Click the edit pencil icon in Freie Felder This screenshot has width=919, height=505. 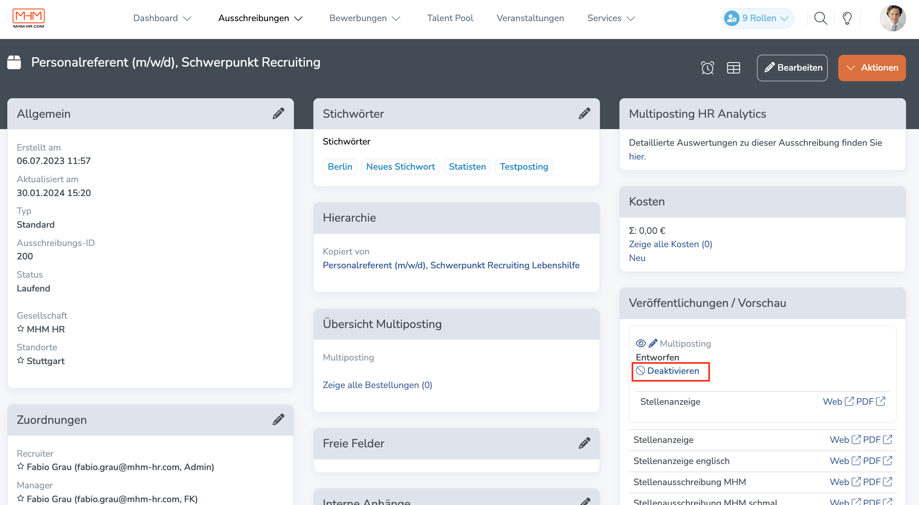(584, 443)
